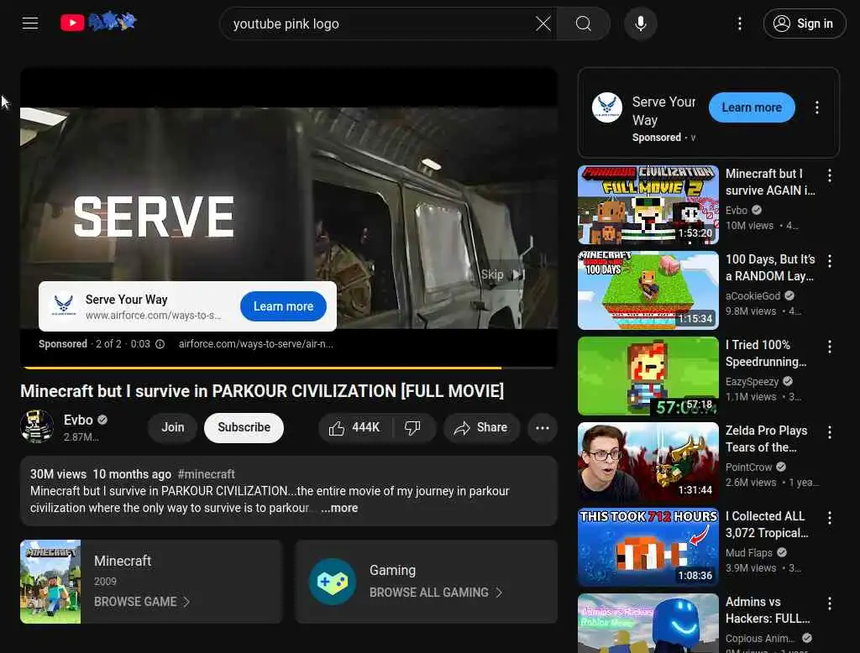The height and width of the screenshot is (653, 860).
Task: Clear the search text with X
Action: [543, 24]
